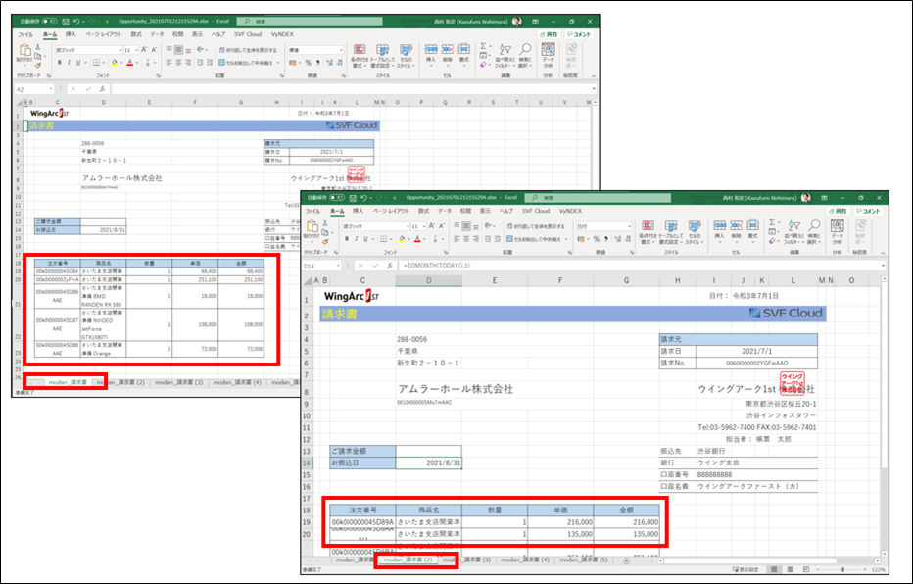Open SVF Cloud tab in back window

248,34
